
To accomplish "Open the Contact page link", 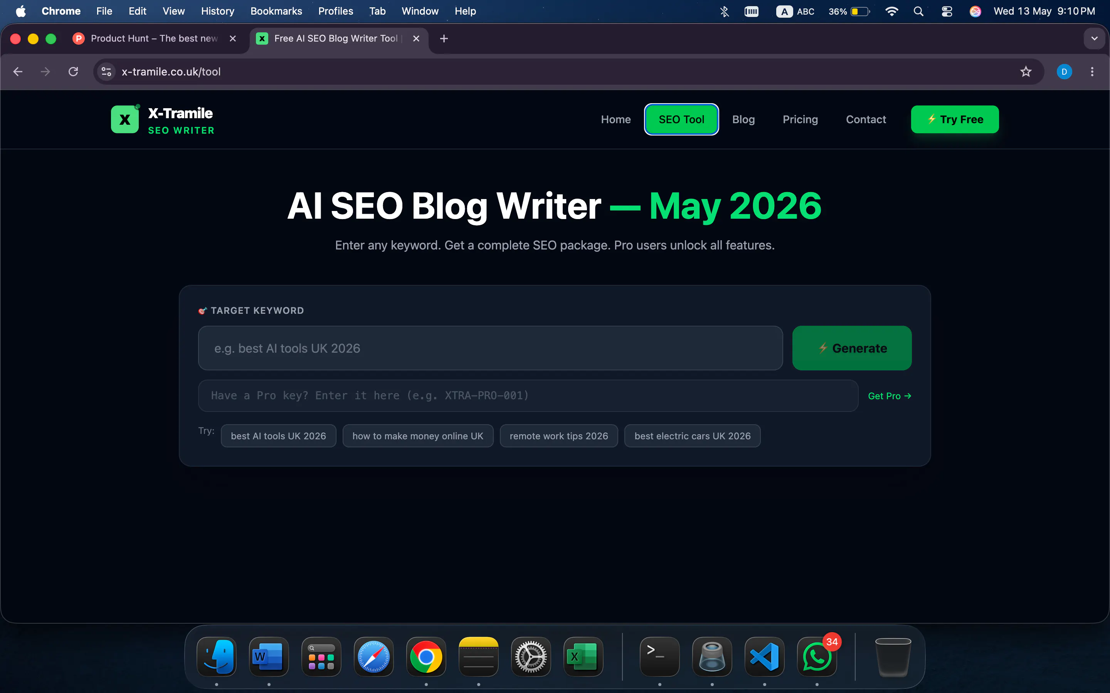I will click(866, 120).
